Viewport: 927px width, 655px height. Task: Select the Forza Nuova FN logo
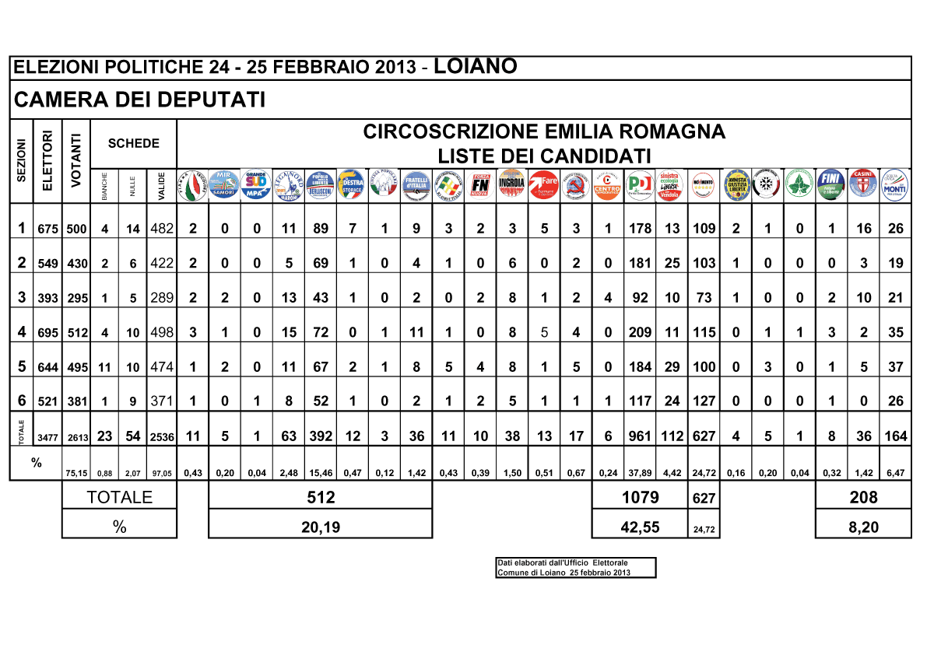(480, 185)
